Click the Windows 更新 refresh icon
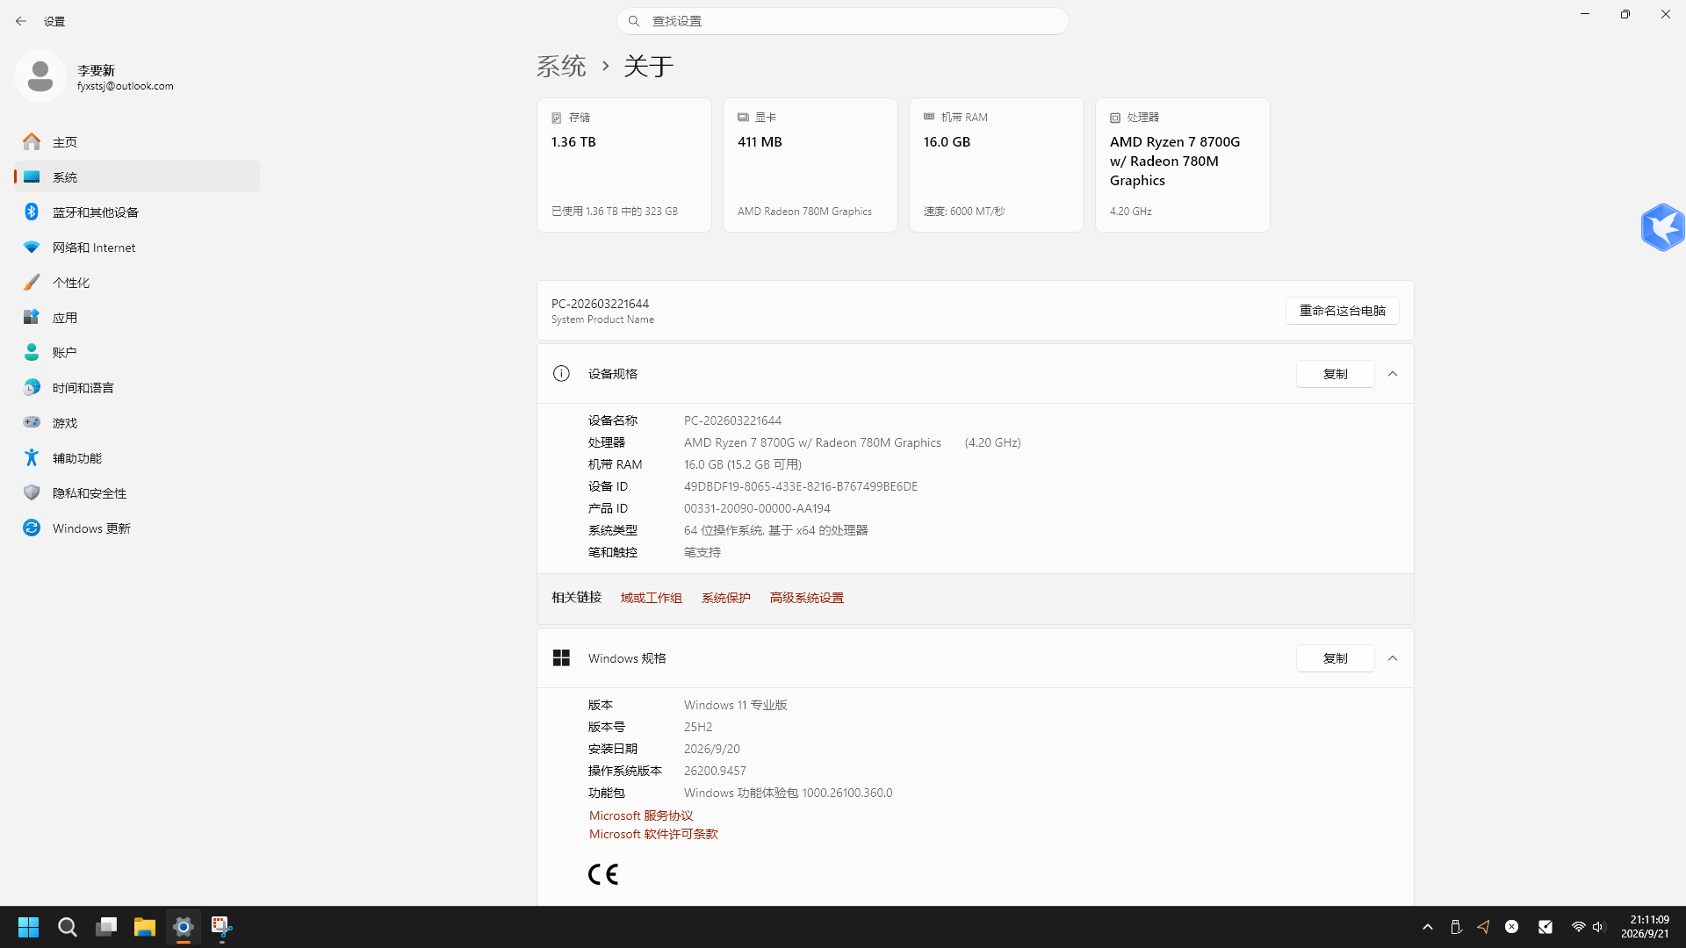The height and width of the screenshot is (948, 1686). pyautogui.click(x=32, y=528)
